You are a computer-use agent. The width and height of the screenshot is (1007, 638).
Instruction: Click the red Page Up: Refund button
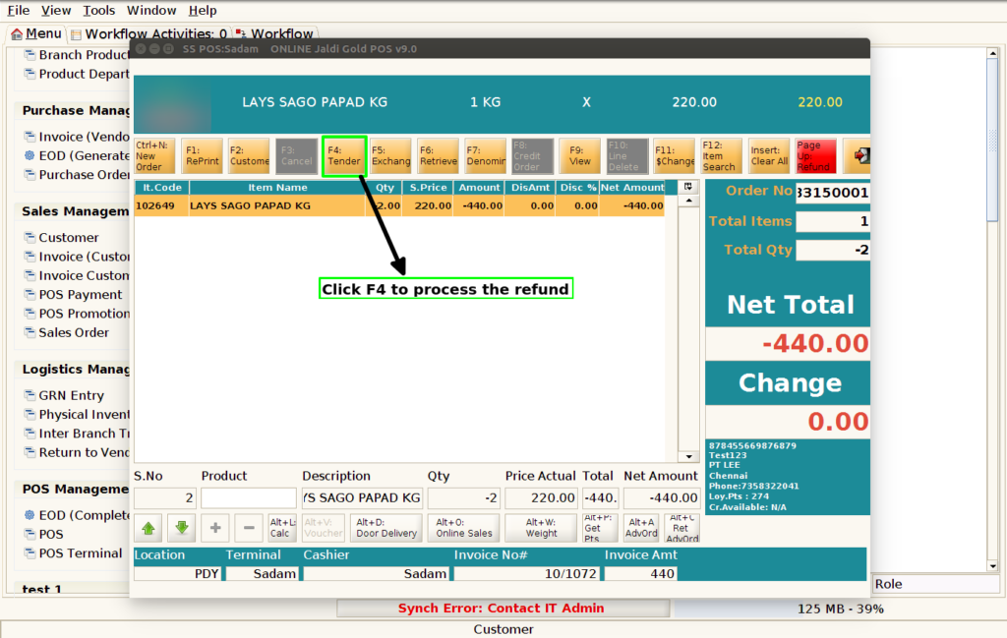tap(815, 156)
